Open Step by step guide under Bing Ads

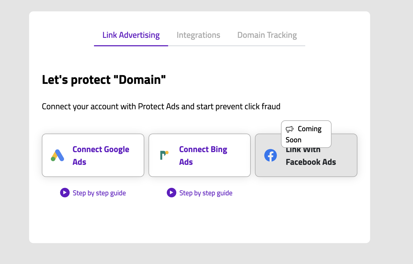205,193
